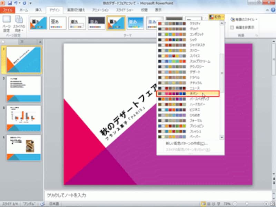
Task: Select the highlighted Angles theme thumbnail
Action: click(x=116, y=23)
